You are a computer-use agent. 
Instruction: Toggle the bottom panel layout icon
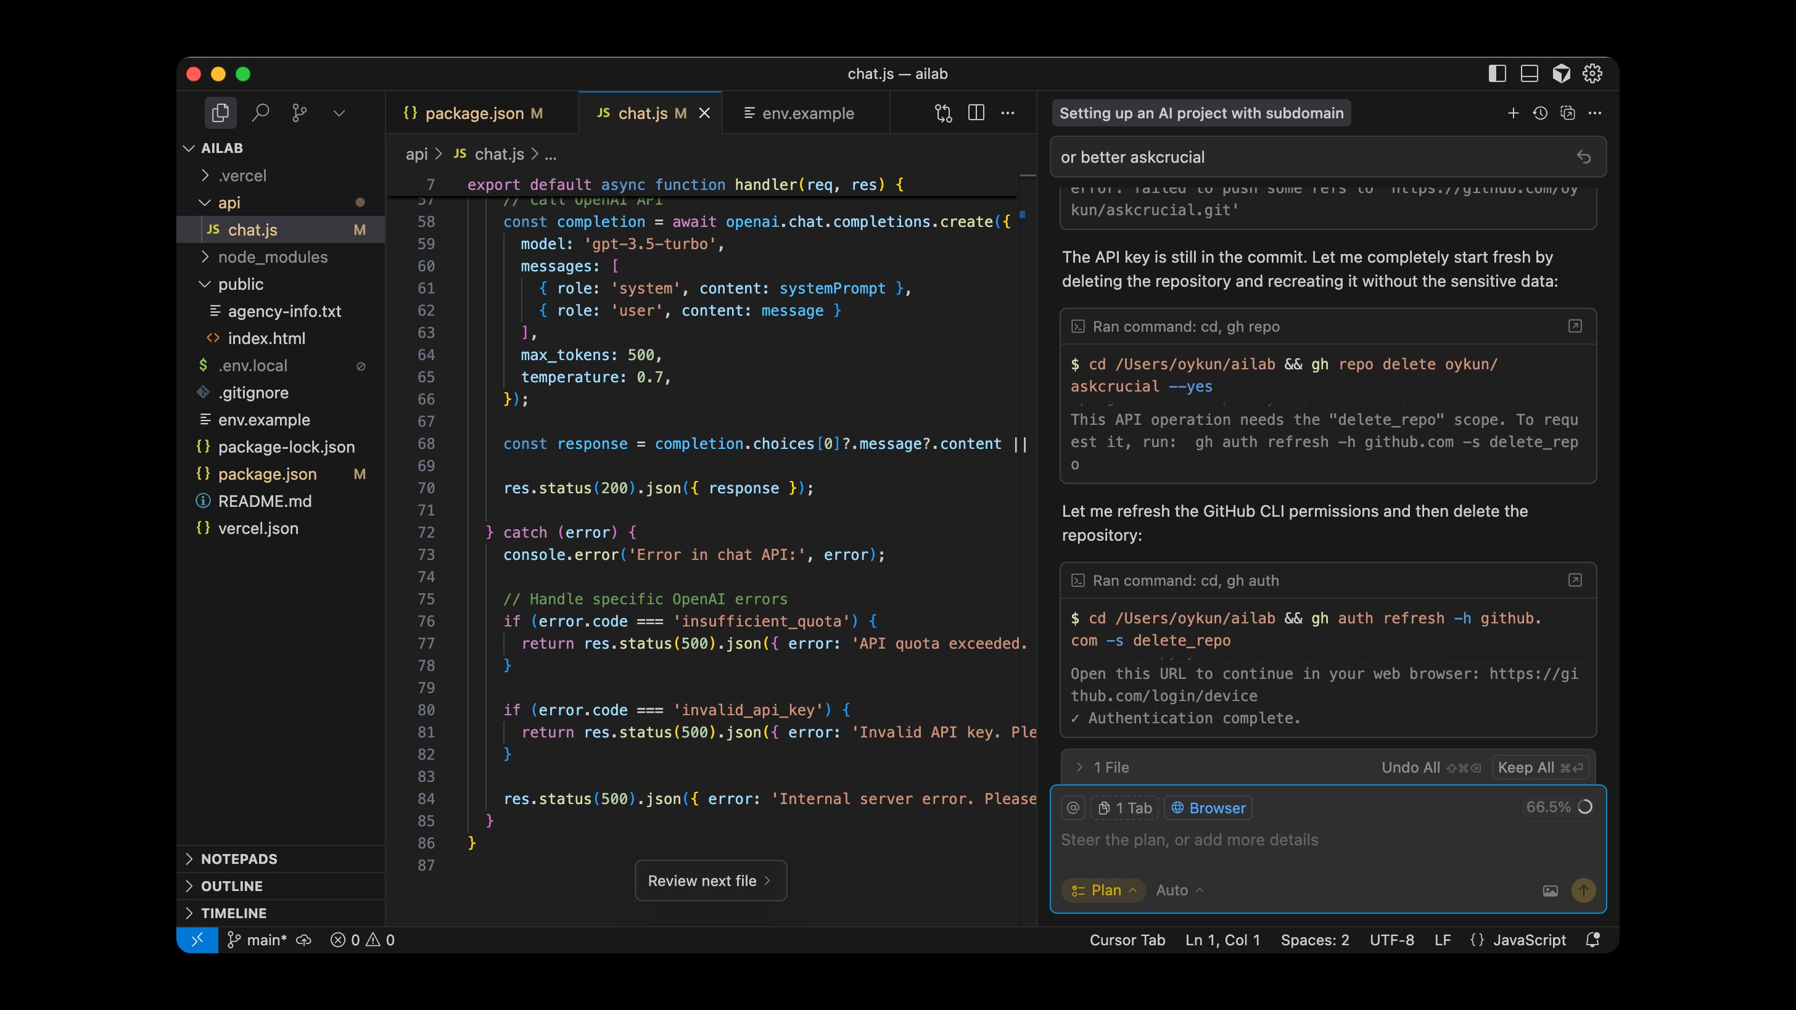pos(1529,74)
